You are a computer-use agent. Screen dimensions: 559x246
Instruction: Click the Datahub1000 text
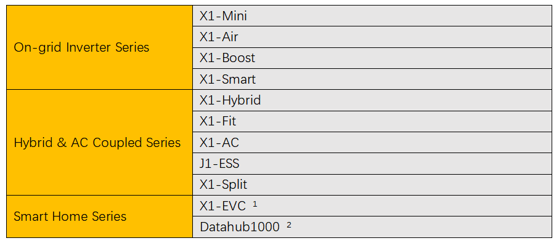pos(239,227)
